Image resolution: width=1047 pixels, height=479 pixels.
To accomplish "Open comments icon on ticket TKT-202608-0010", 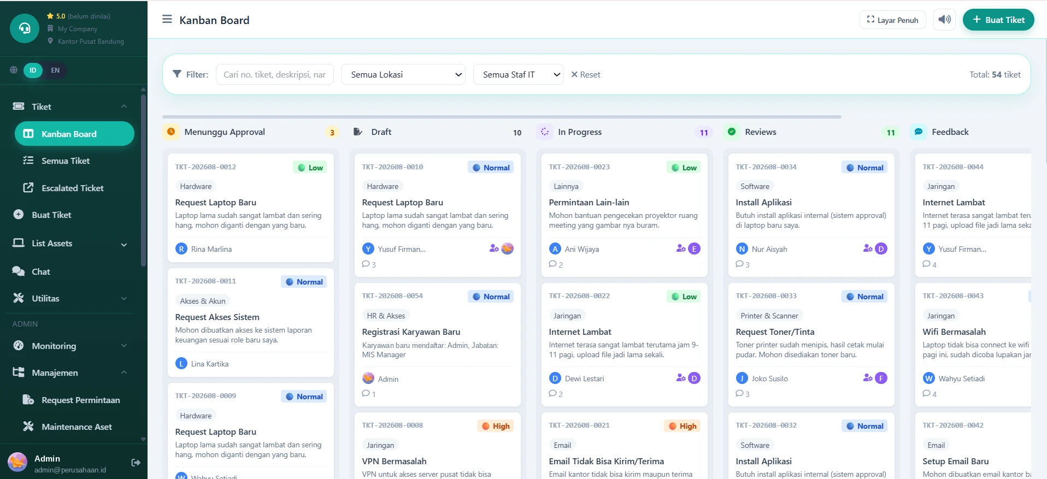I will (x=366, y=264).
